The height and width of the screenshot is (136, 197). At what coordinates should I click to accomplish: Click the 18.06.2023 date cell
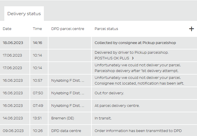tap(13, 43)
